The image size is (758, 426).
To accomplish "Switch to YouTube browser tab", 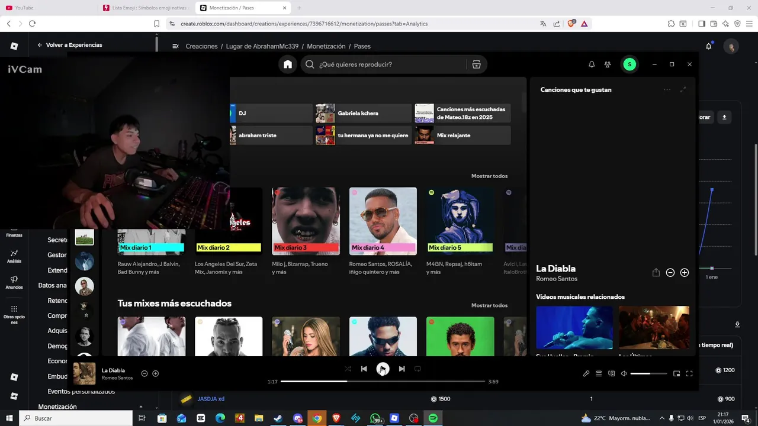I will tap(50, 8).
